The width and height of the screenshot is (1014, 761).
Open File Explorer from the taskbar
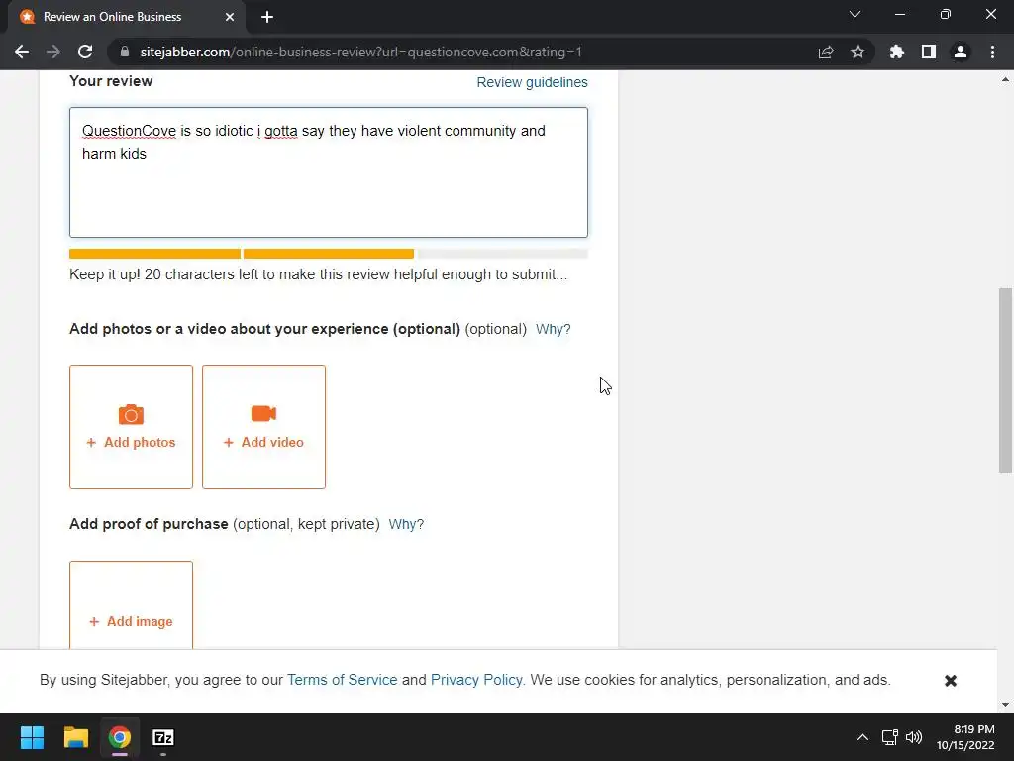click(x=75, y=737)
